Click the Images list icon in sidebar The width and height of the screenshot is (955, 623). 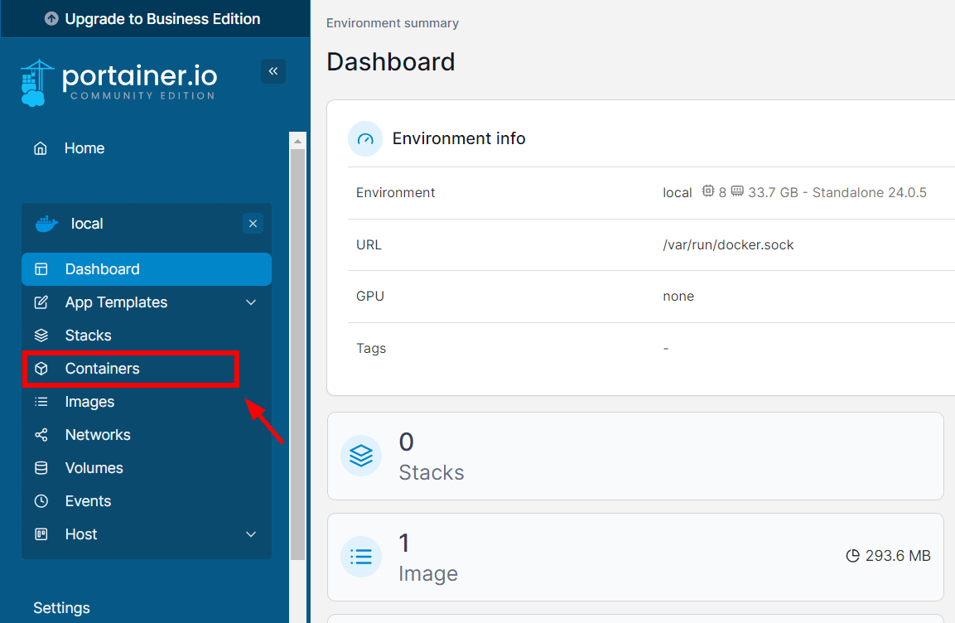[x=40, y=401]
